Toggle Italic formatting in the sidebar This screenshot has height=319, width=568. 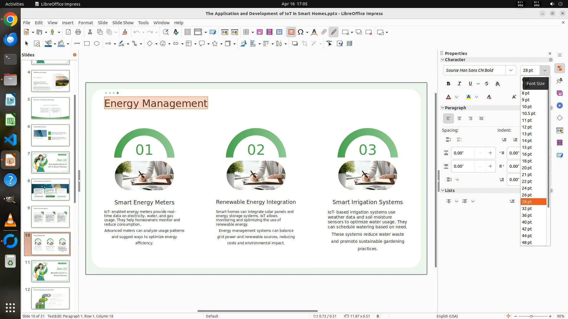coord(459,84)
